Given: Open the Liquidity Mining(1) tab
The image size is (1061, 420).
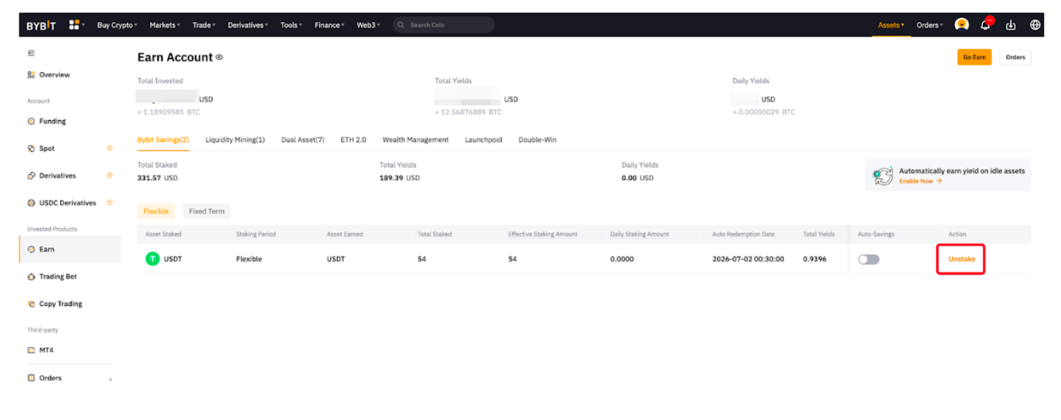Looking at the screenshot, I should pos(235,140).
